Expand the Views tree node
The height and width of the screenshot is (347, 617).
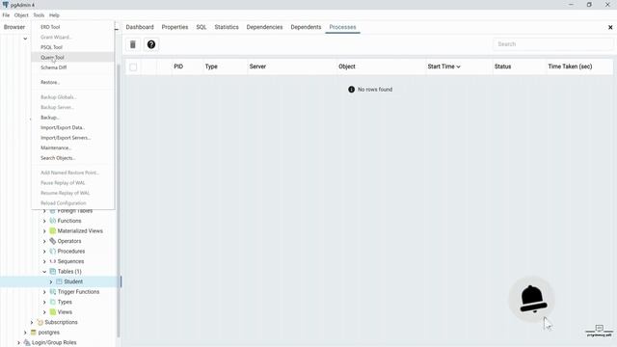pos(44,312)
